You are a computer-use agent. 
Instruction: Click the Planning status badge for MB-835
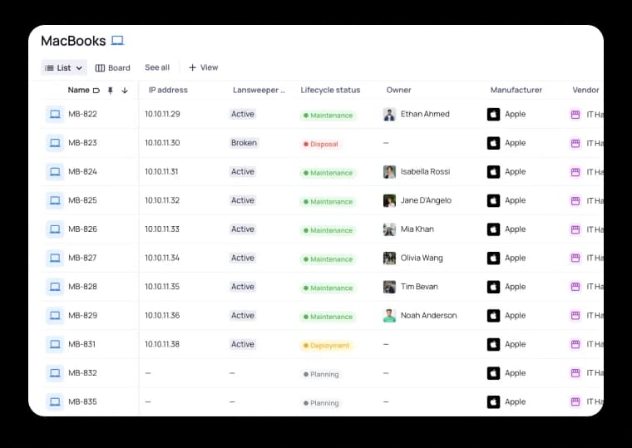pyautogui.click(x=321, y=403)
